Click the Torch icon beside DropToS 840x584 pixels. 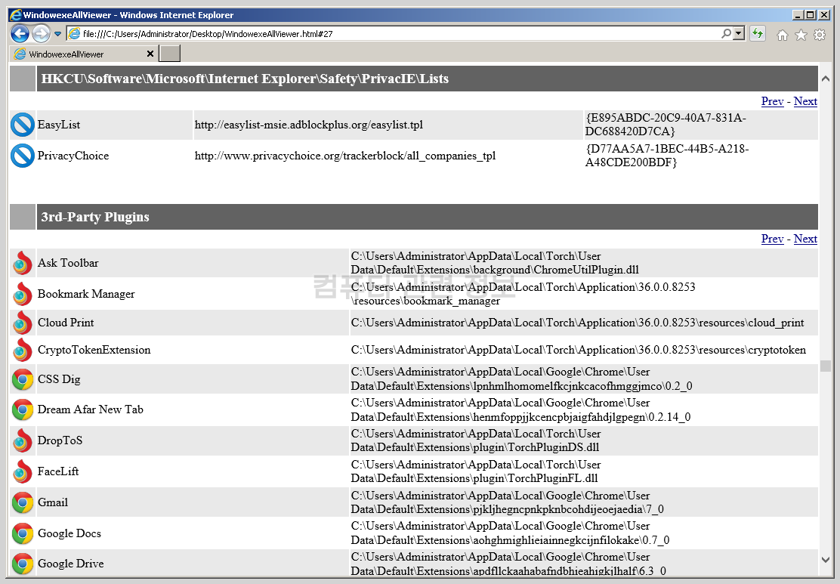click(23, 440)
